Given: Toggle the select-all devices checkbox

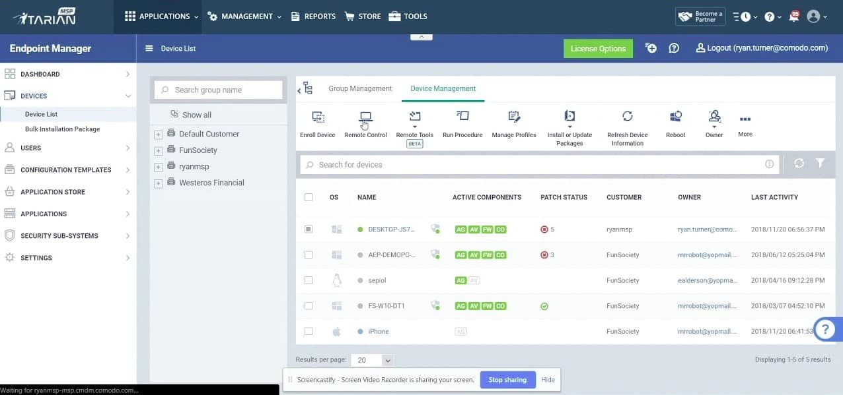Looking at the screenshot, I should 309,197.
